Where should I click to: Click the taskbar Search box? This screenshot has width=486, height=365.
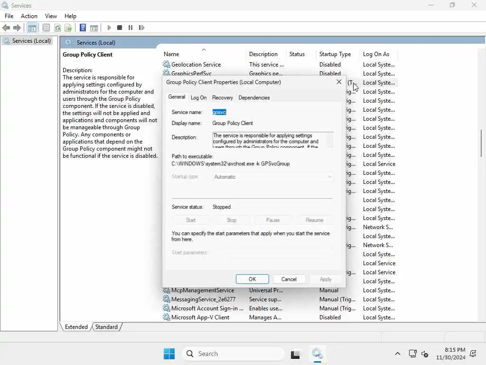click(233, 354)
